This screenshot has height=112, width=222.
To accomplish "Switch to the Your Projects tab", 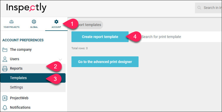I will point(11,24).
